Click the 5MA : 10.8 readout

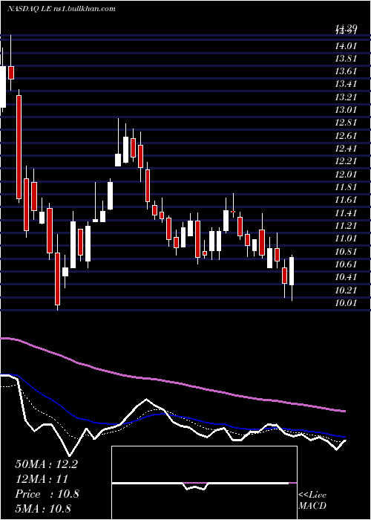(43, 508)
